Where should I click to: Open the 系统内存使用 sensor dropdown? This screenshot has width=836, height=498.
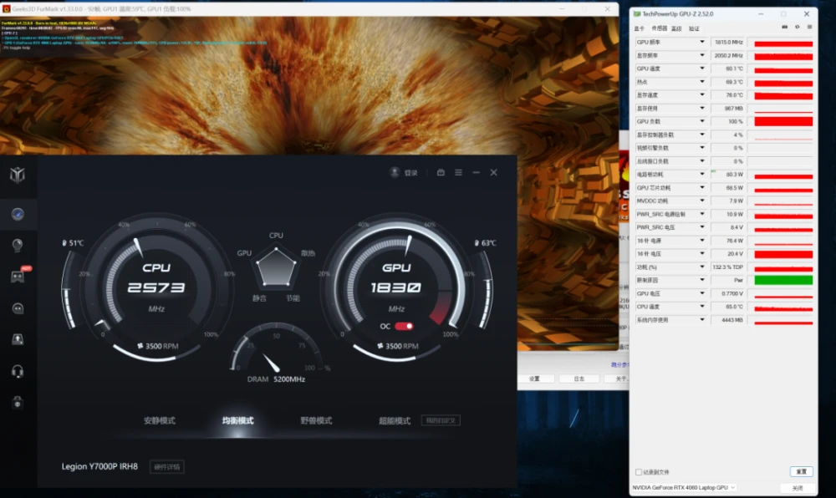[701, 320]
